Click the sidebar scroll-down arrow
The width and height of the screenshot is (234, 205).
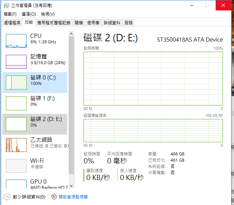coord(71,186)
